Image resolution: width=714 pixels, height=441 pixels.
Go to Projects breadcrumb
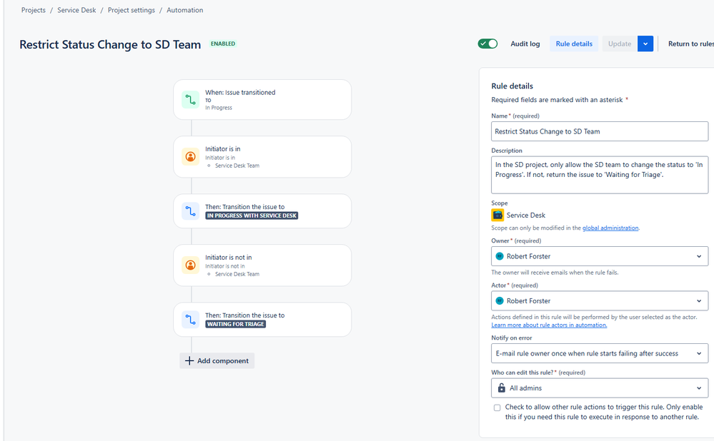pos(34,10)
